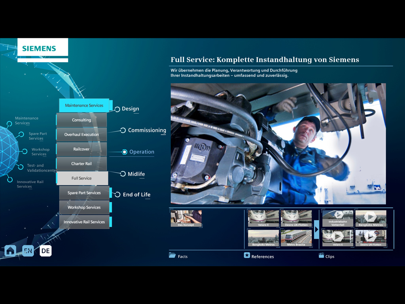Click the References star icon
Image resolution: width=405 pixels, height=304 pixels.
(247, 255)
